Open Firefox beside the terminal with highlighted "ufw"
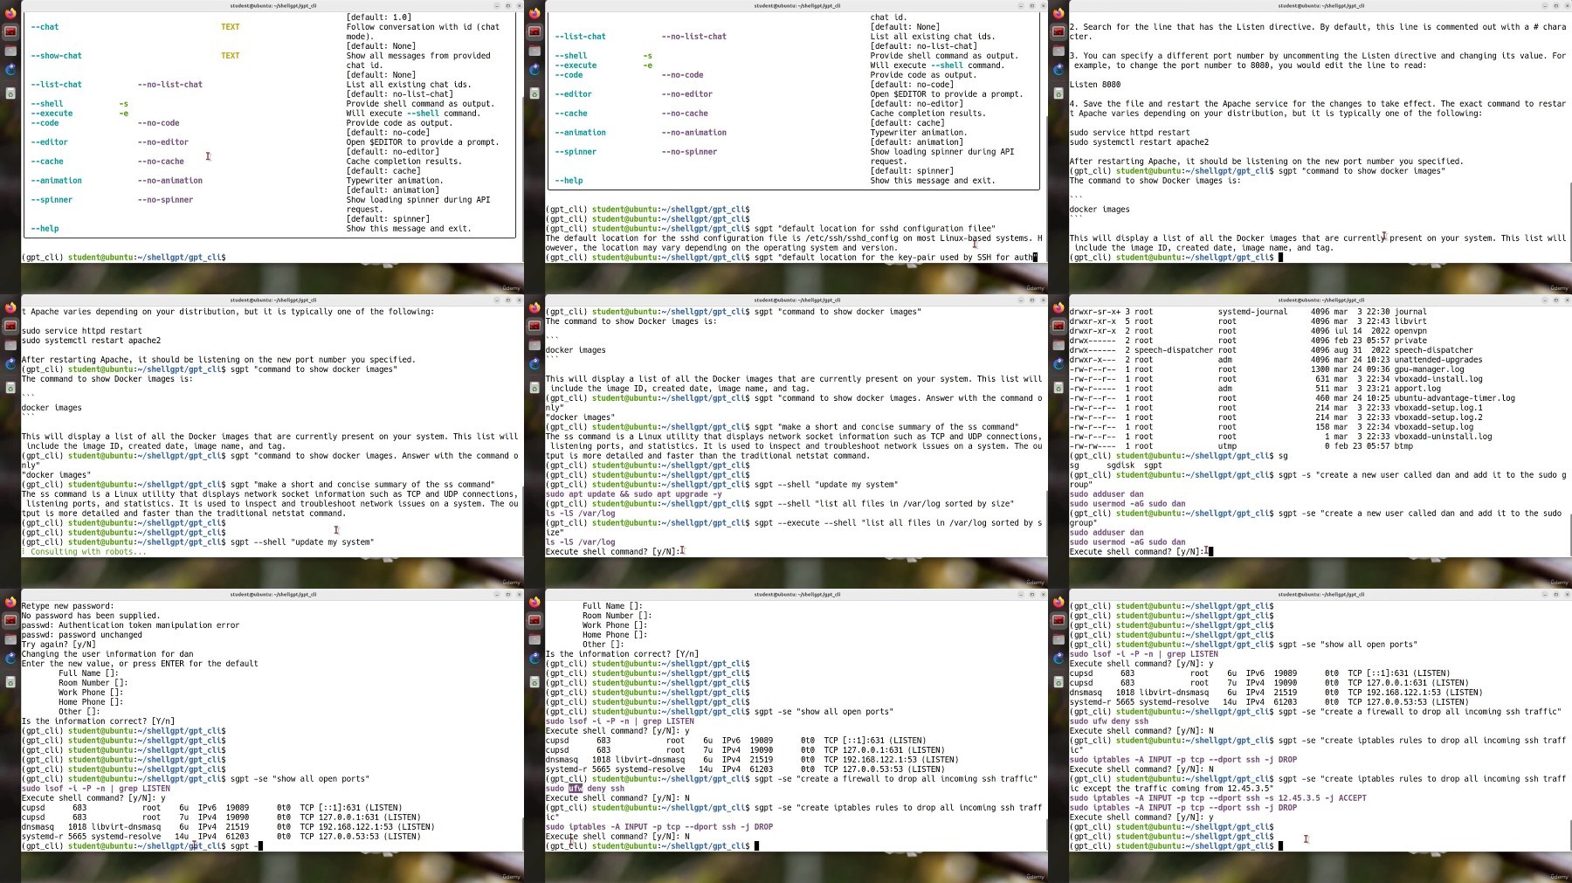 [534, 602]
